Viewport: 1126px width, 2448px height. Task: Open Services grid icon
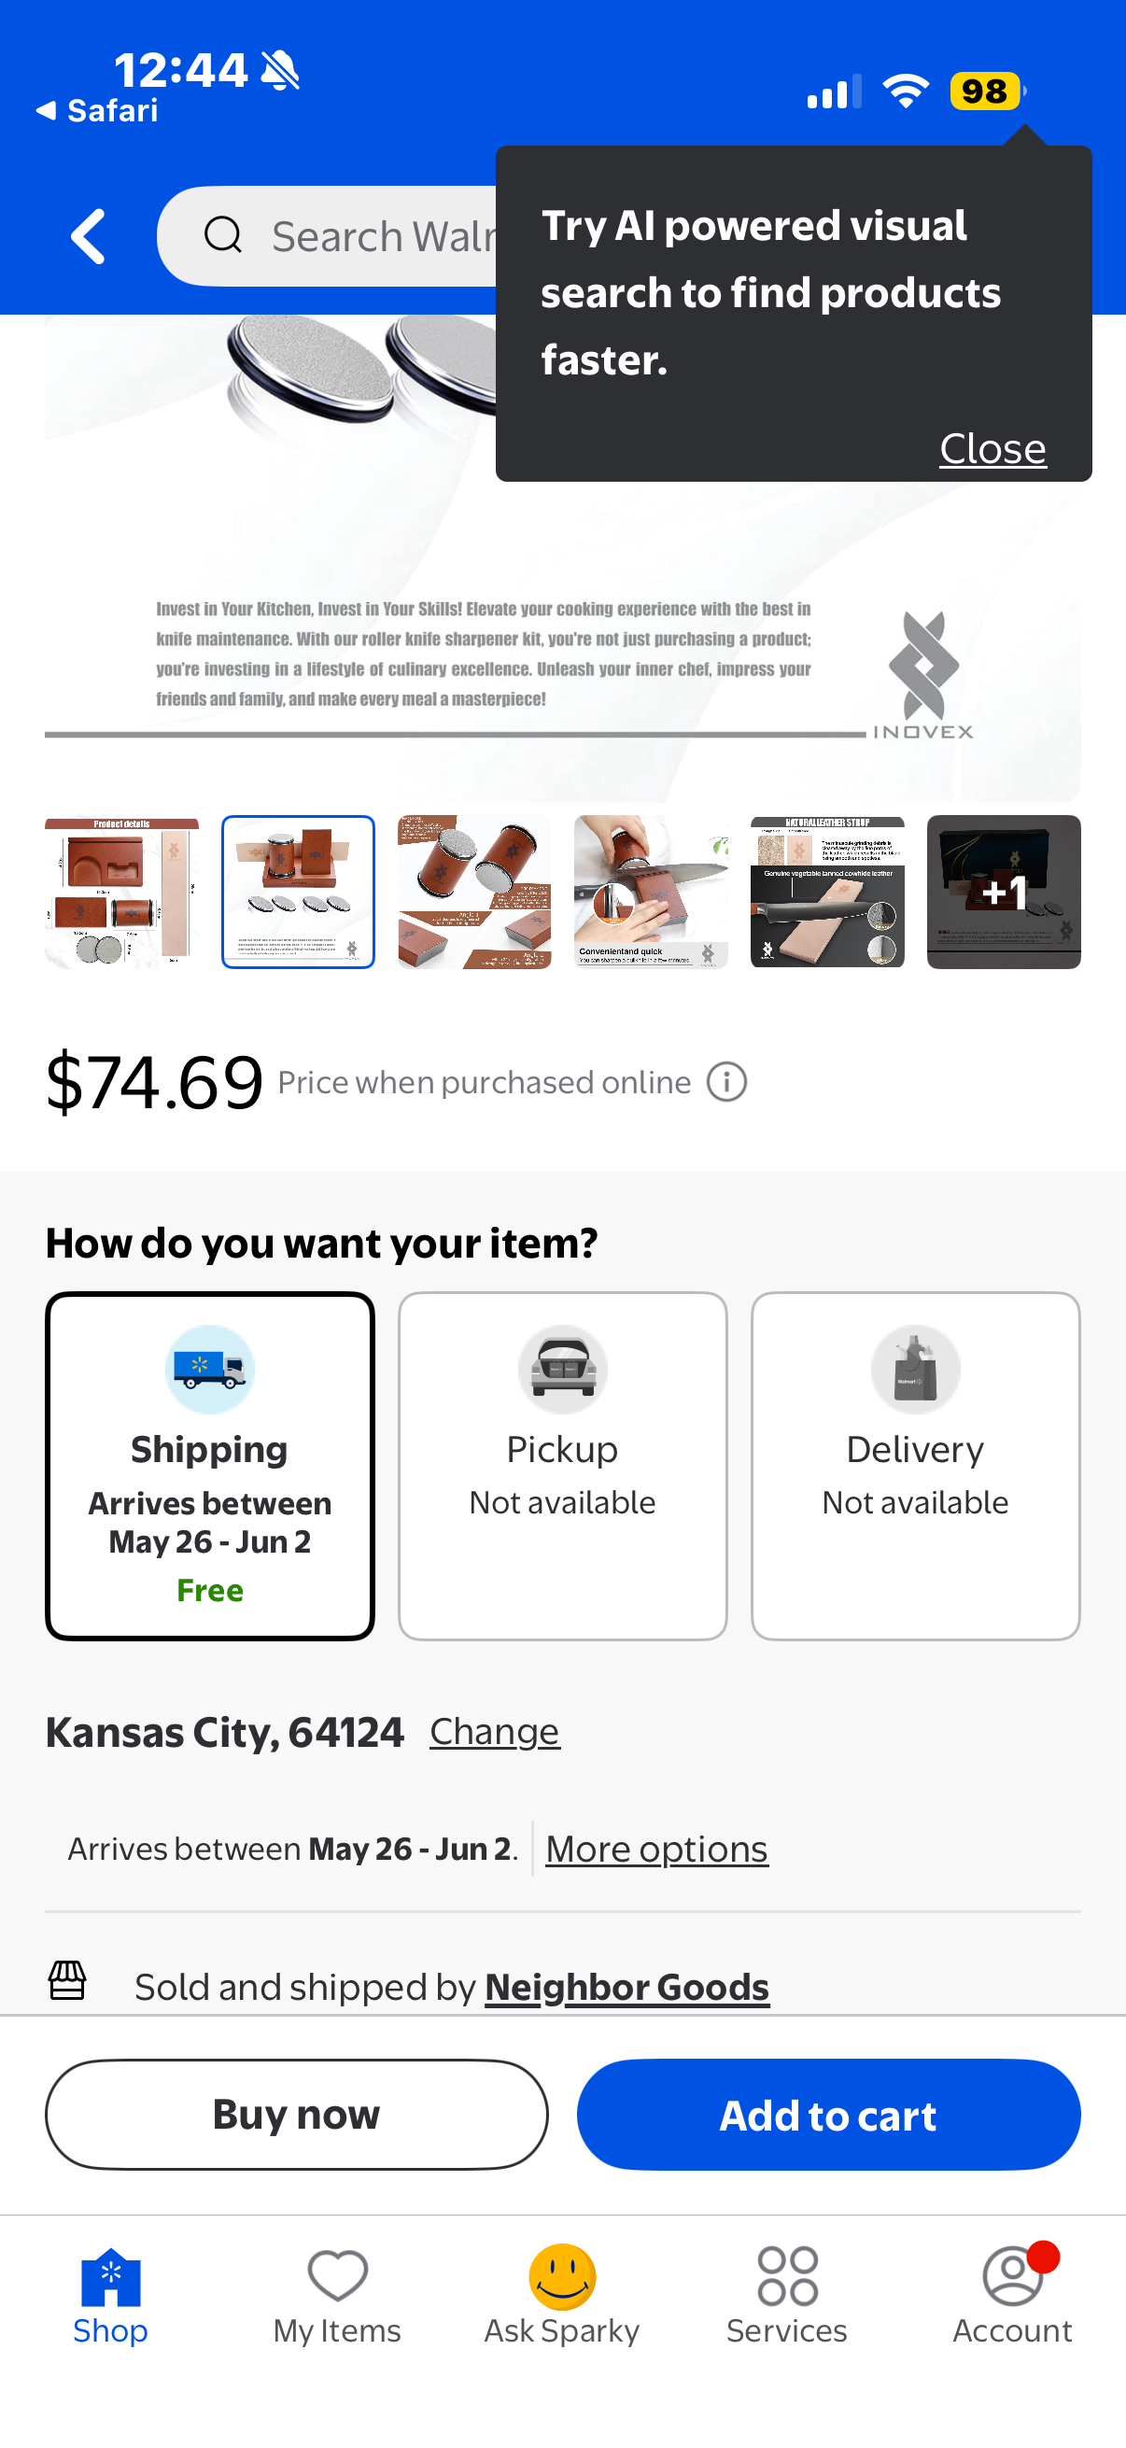pyautogui.click(x=788, y=2294)
